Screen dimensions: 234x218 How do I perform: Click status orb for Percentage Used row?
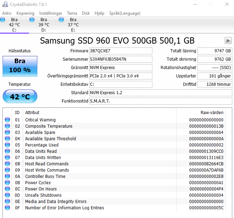point(7,145)
